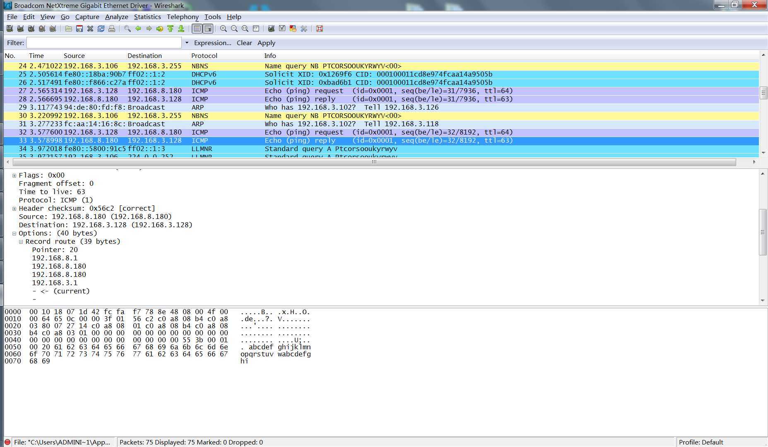Select the Time to live: 63 field
Screen dimensions: 768x447
click(52, 192)
